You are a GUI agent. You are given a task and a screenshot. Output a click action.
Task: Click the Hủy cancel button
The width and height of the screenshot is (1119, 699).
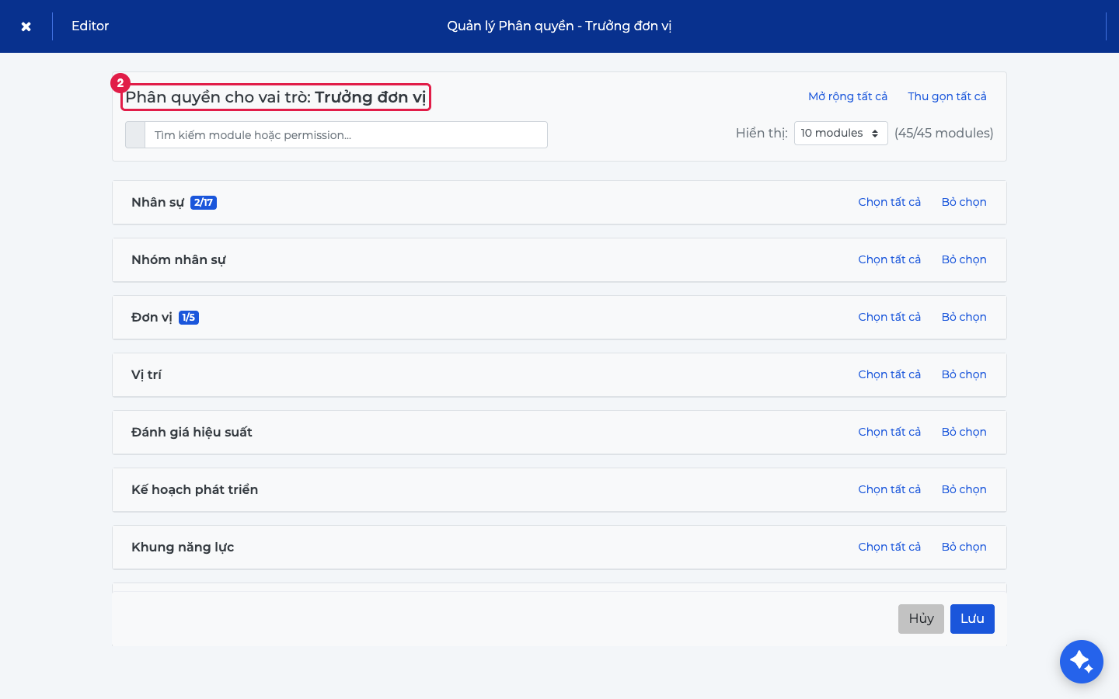point(921,619)
